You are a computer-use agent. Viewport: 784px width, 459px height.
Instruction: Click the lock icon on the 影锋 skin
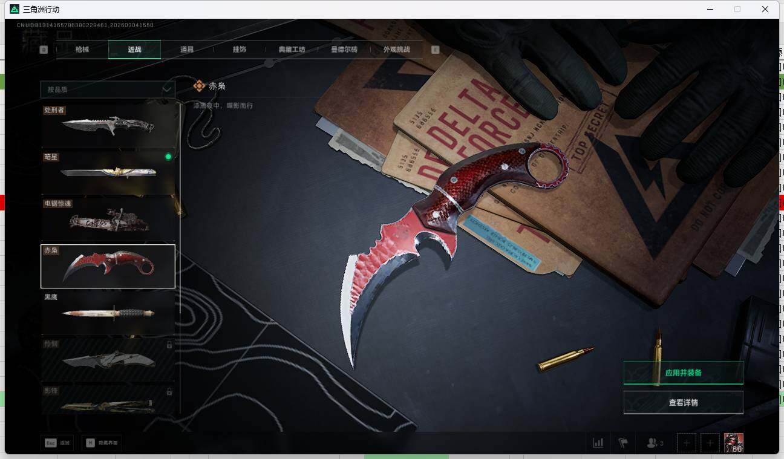coord(169,391)
